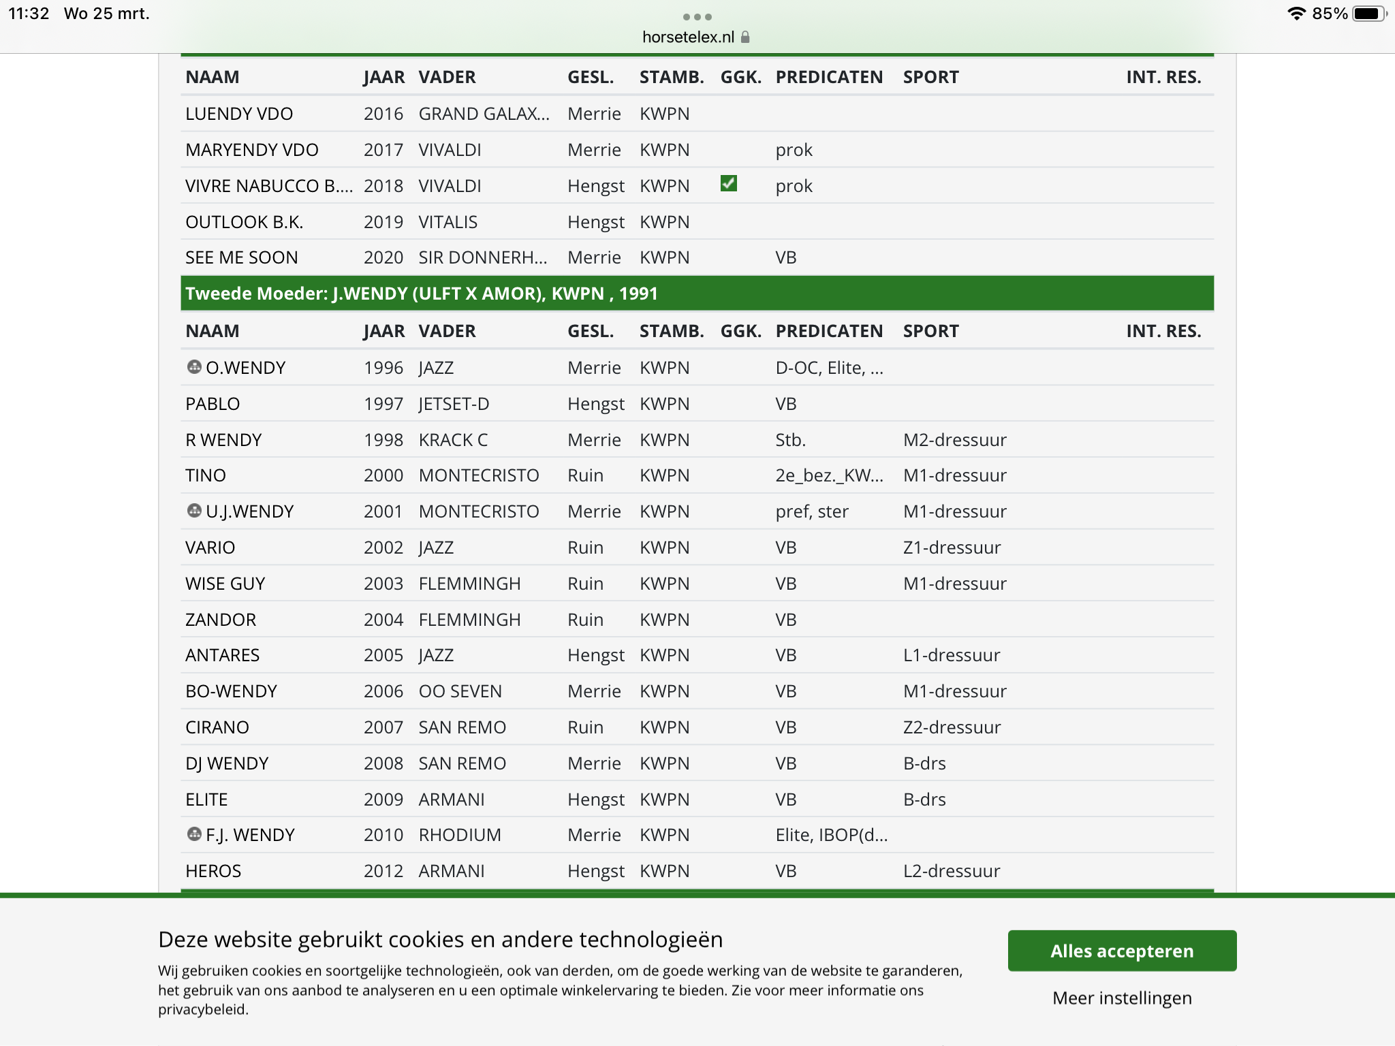
Task: Click Z2-dressuur sport level for Cirano
Action: (x=952, y=727)
